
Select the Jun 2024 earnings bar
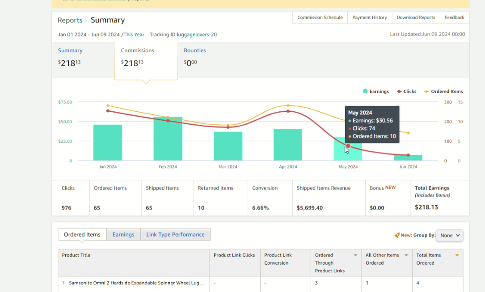pyautogui.click(x=408, y=158)
